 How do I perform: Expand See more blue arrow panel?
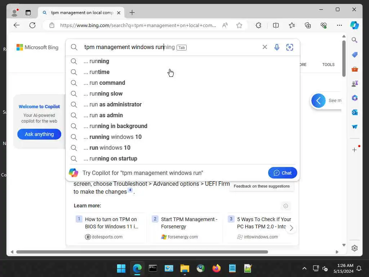(x=319, y=101)
